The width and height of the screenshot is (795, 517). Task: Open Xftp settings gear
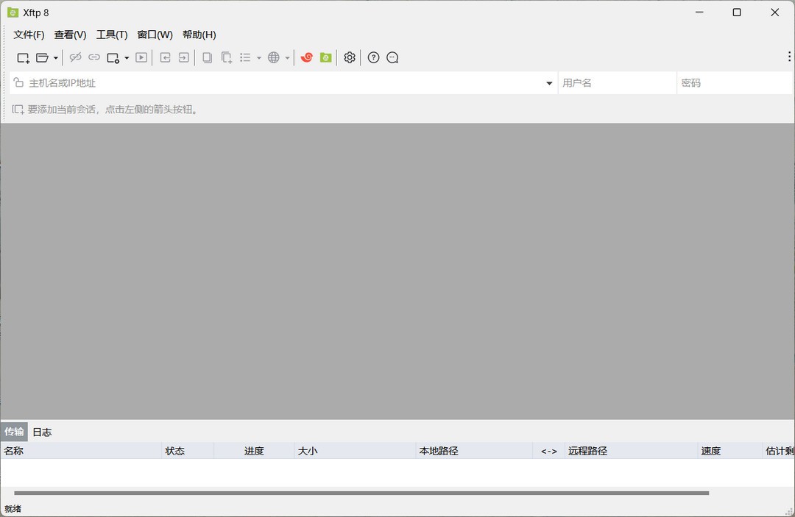click(349, 57)
